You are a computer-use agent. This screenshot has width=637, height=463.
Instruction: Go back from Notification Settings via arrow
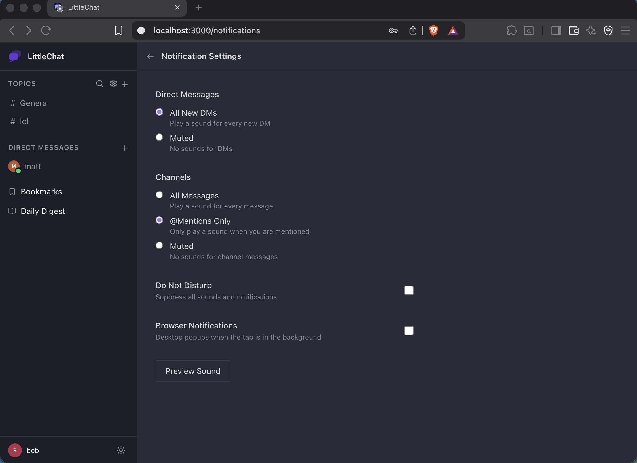[150, 56]
